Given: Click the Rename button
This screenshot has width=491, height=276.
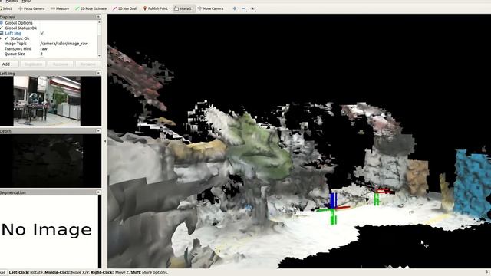Looking at the screenshot, I should tap(87, 64).
